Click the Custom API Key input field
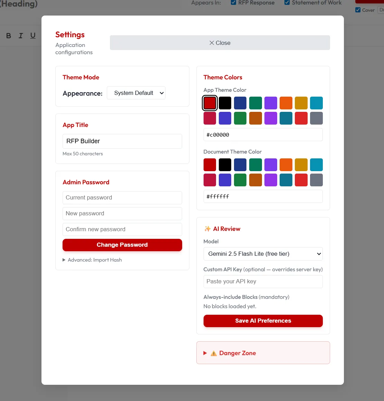The height and width of the screenshot is (401, 384). pyautogui.click(x=263, y=282)
